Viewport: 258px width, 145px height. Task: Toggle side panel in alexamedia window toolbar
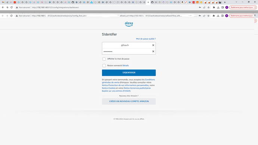222,16
